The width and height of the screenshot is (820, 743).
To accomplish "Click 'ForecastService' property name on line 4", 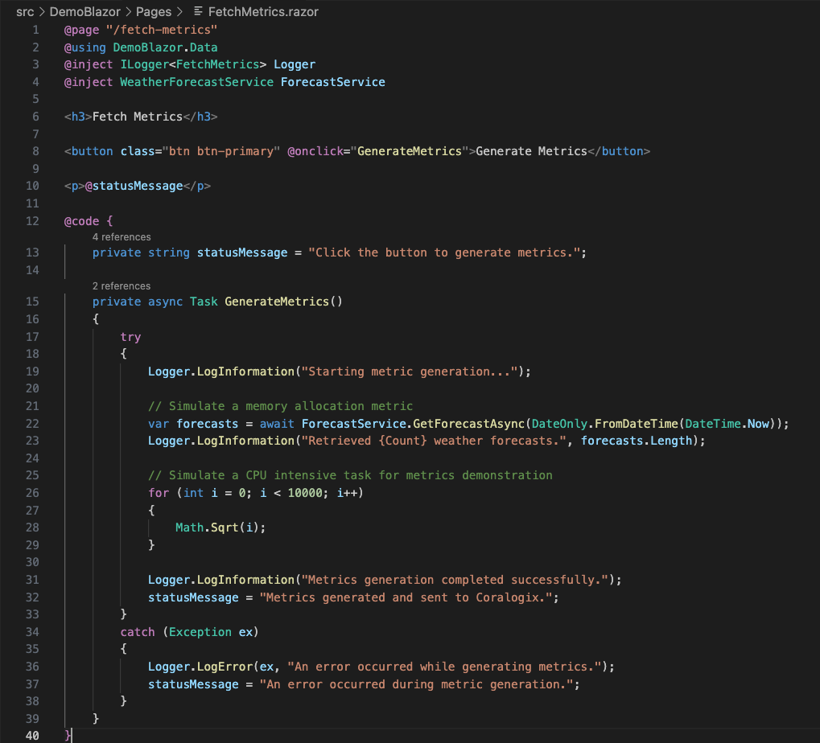I will pos(332,82).
